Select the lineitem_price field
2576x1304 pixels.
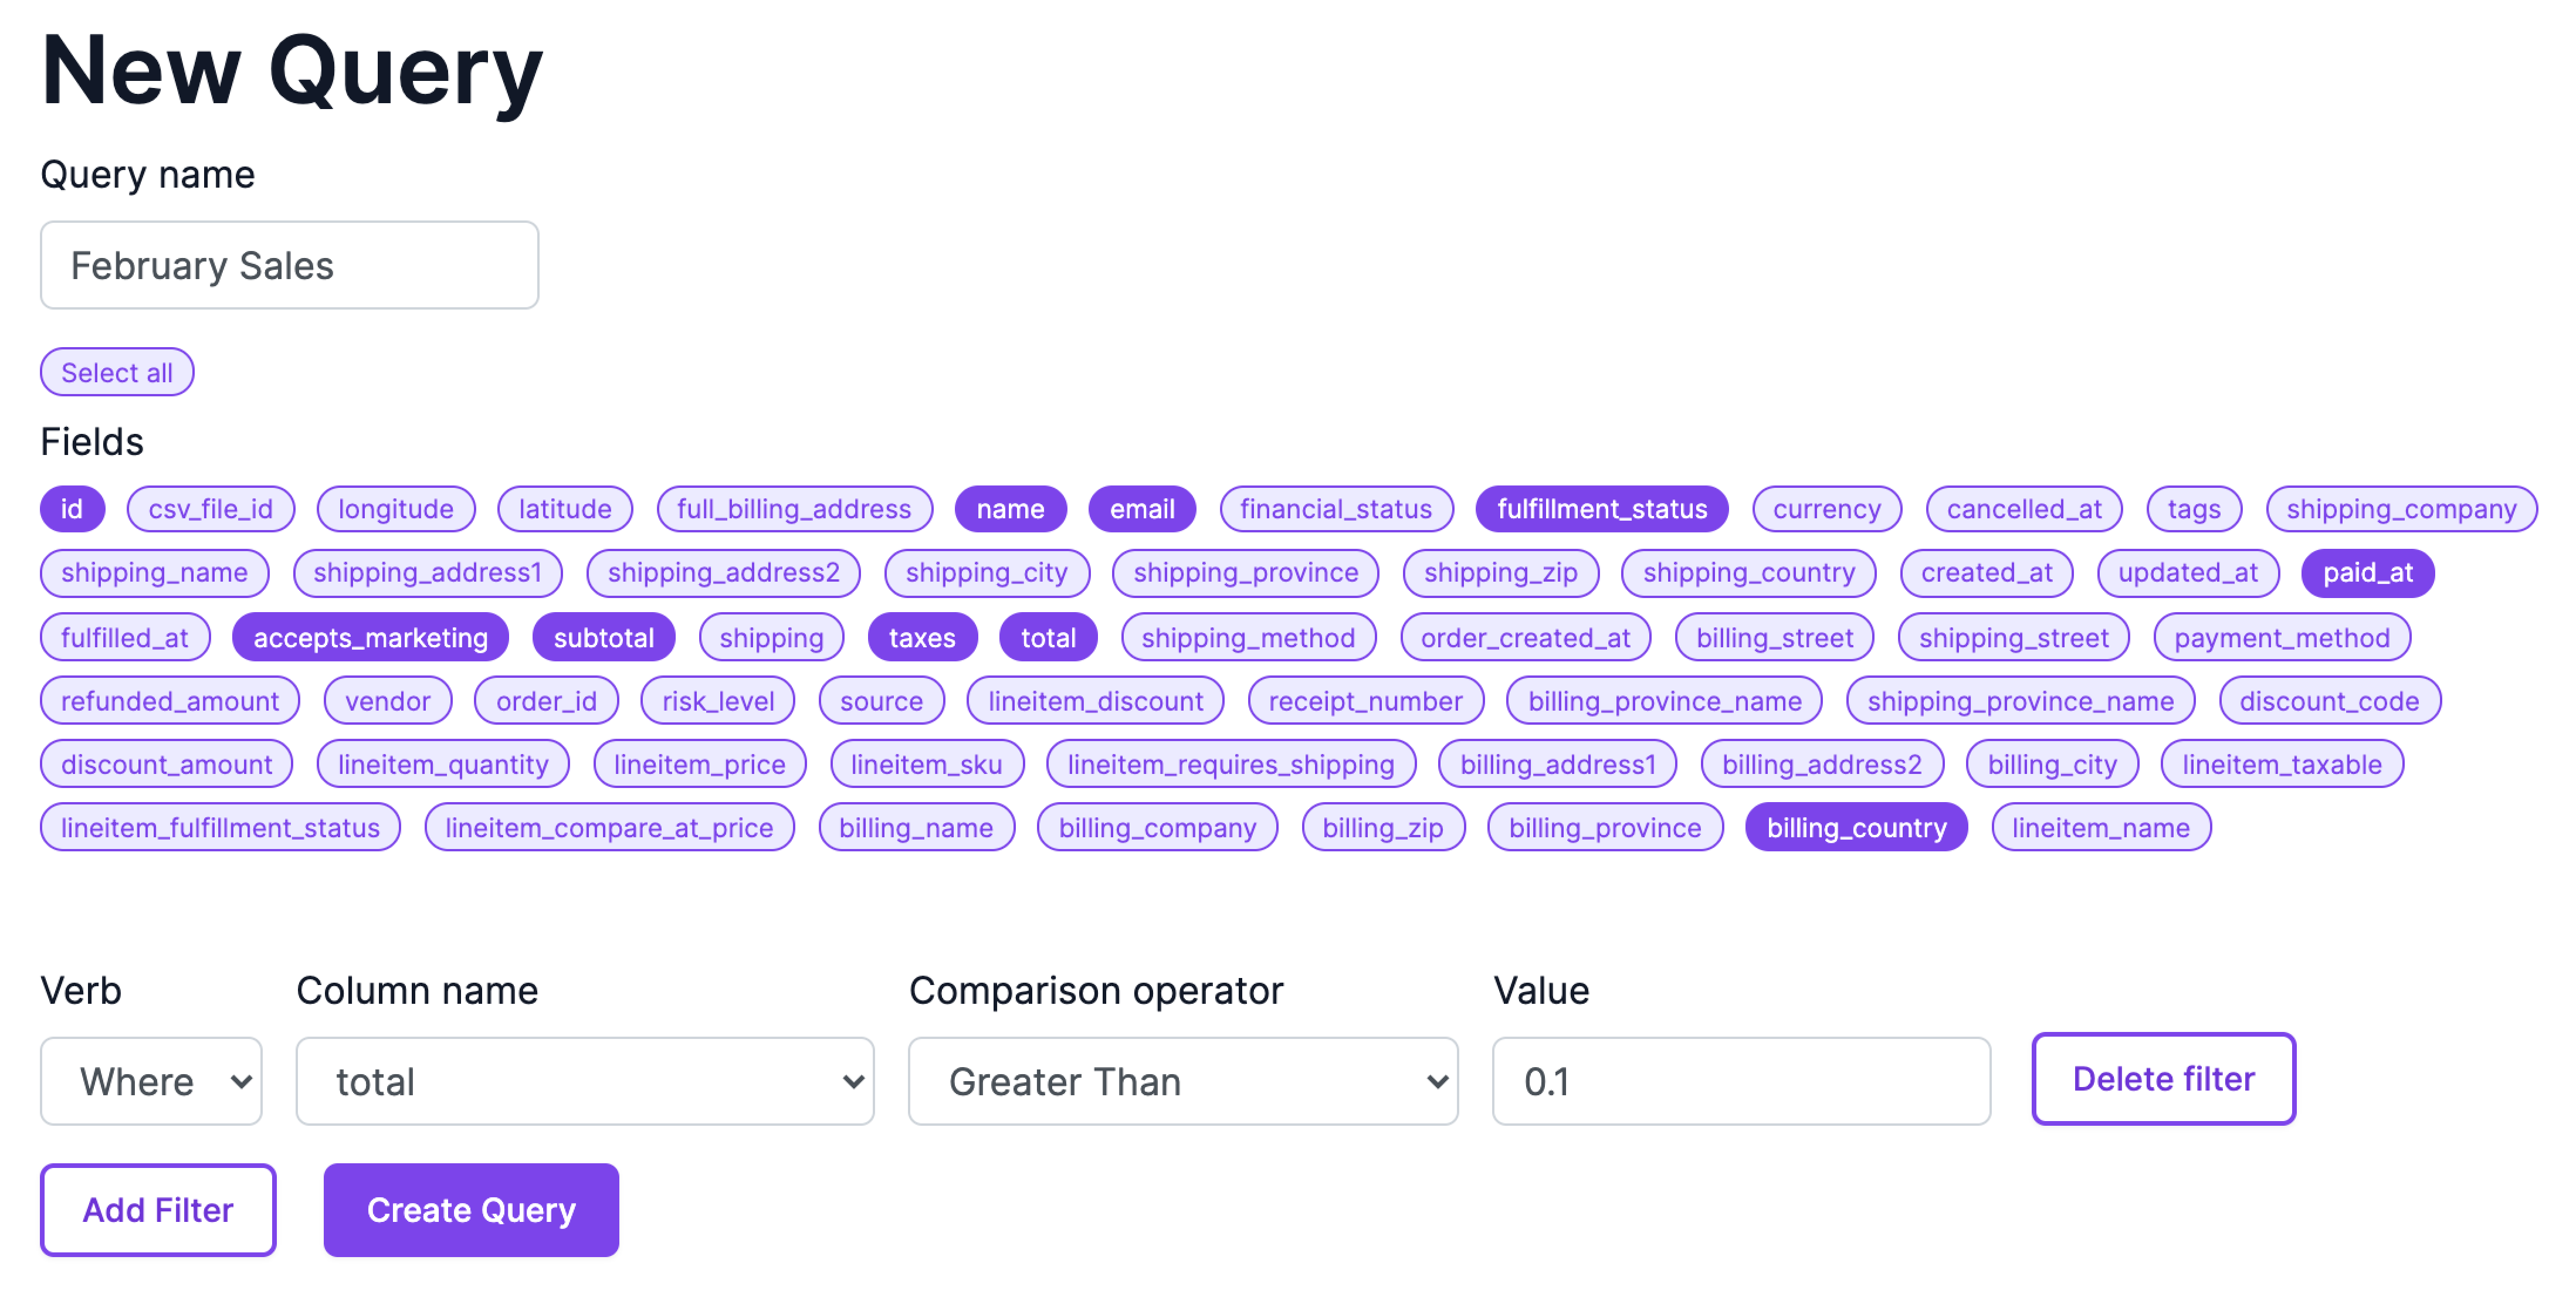(x=699, y=765)
